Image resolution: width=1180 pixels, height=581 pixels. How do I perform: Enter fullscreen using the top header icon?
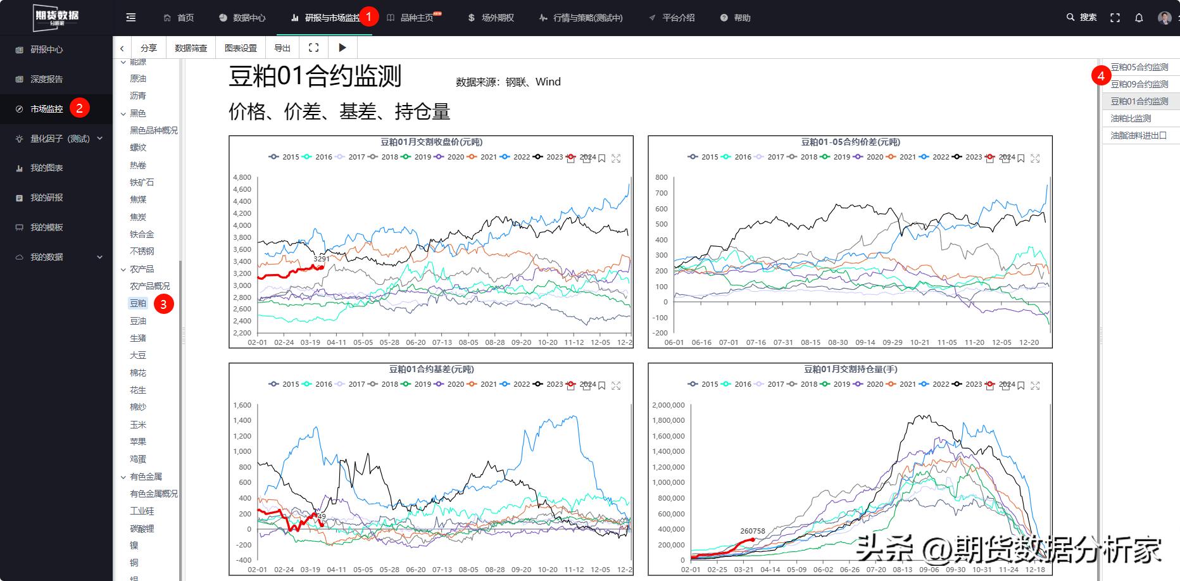click(x=1115, y=18)
